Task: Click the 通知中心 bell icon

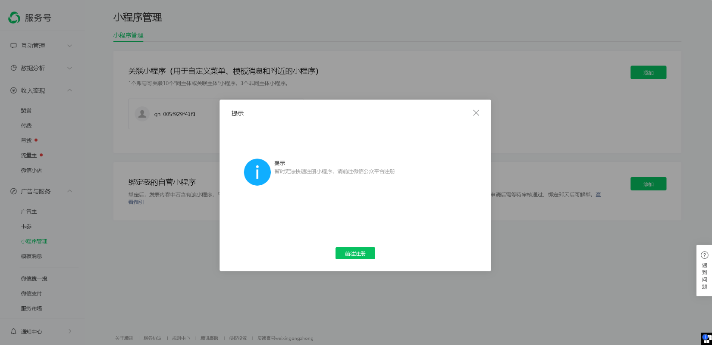Action: (x=13, y=331)
